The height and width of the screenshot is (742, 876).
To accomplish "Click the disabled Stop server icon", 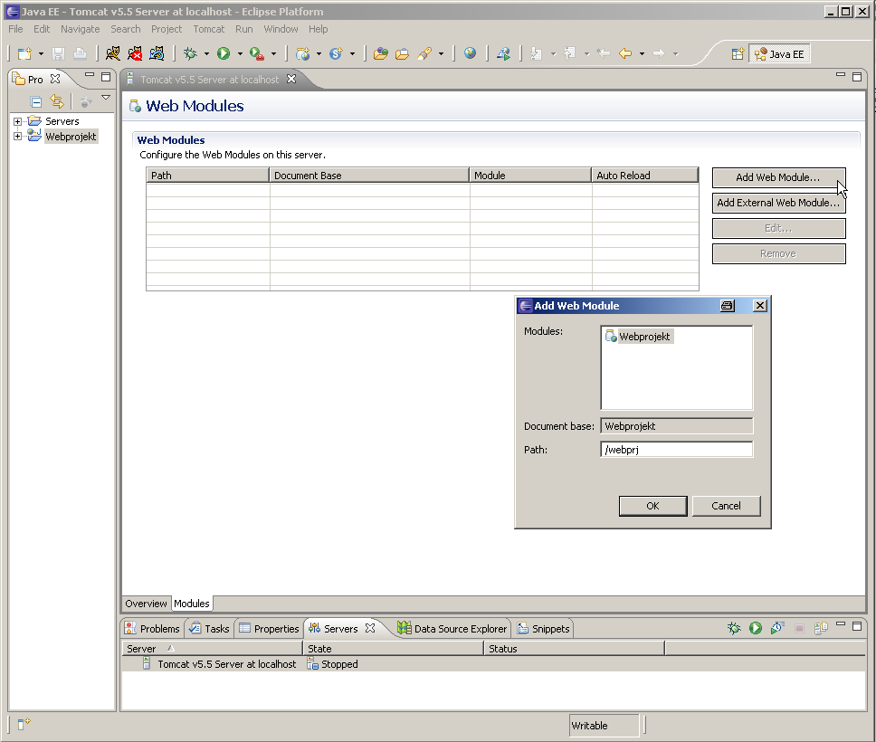I will click(x=799, y=629).
